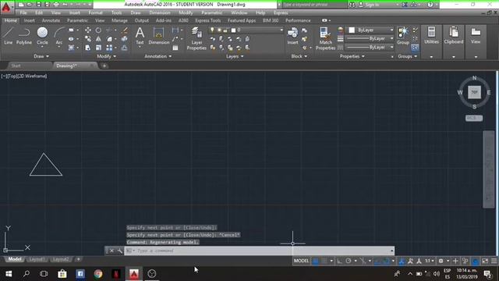Toggle polar tracking in status bar

point(349,261)
